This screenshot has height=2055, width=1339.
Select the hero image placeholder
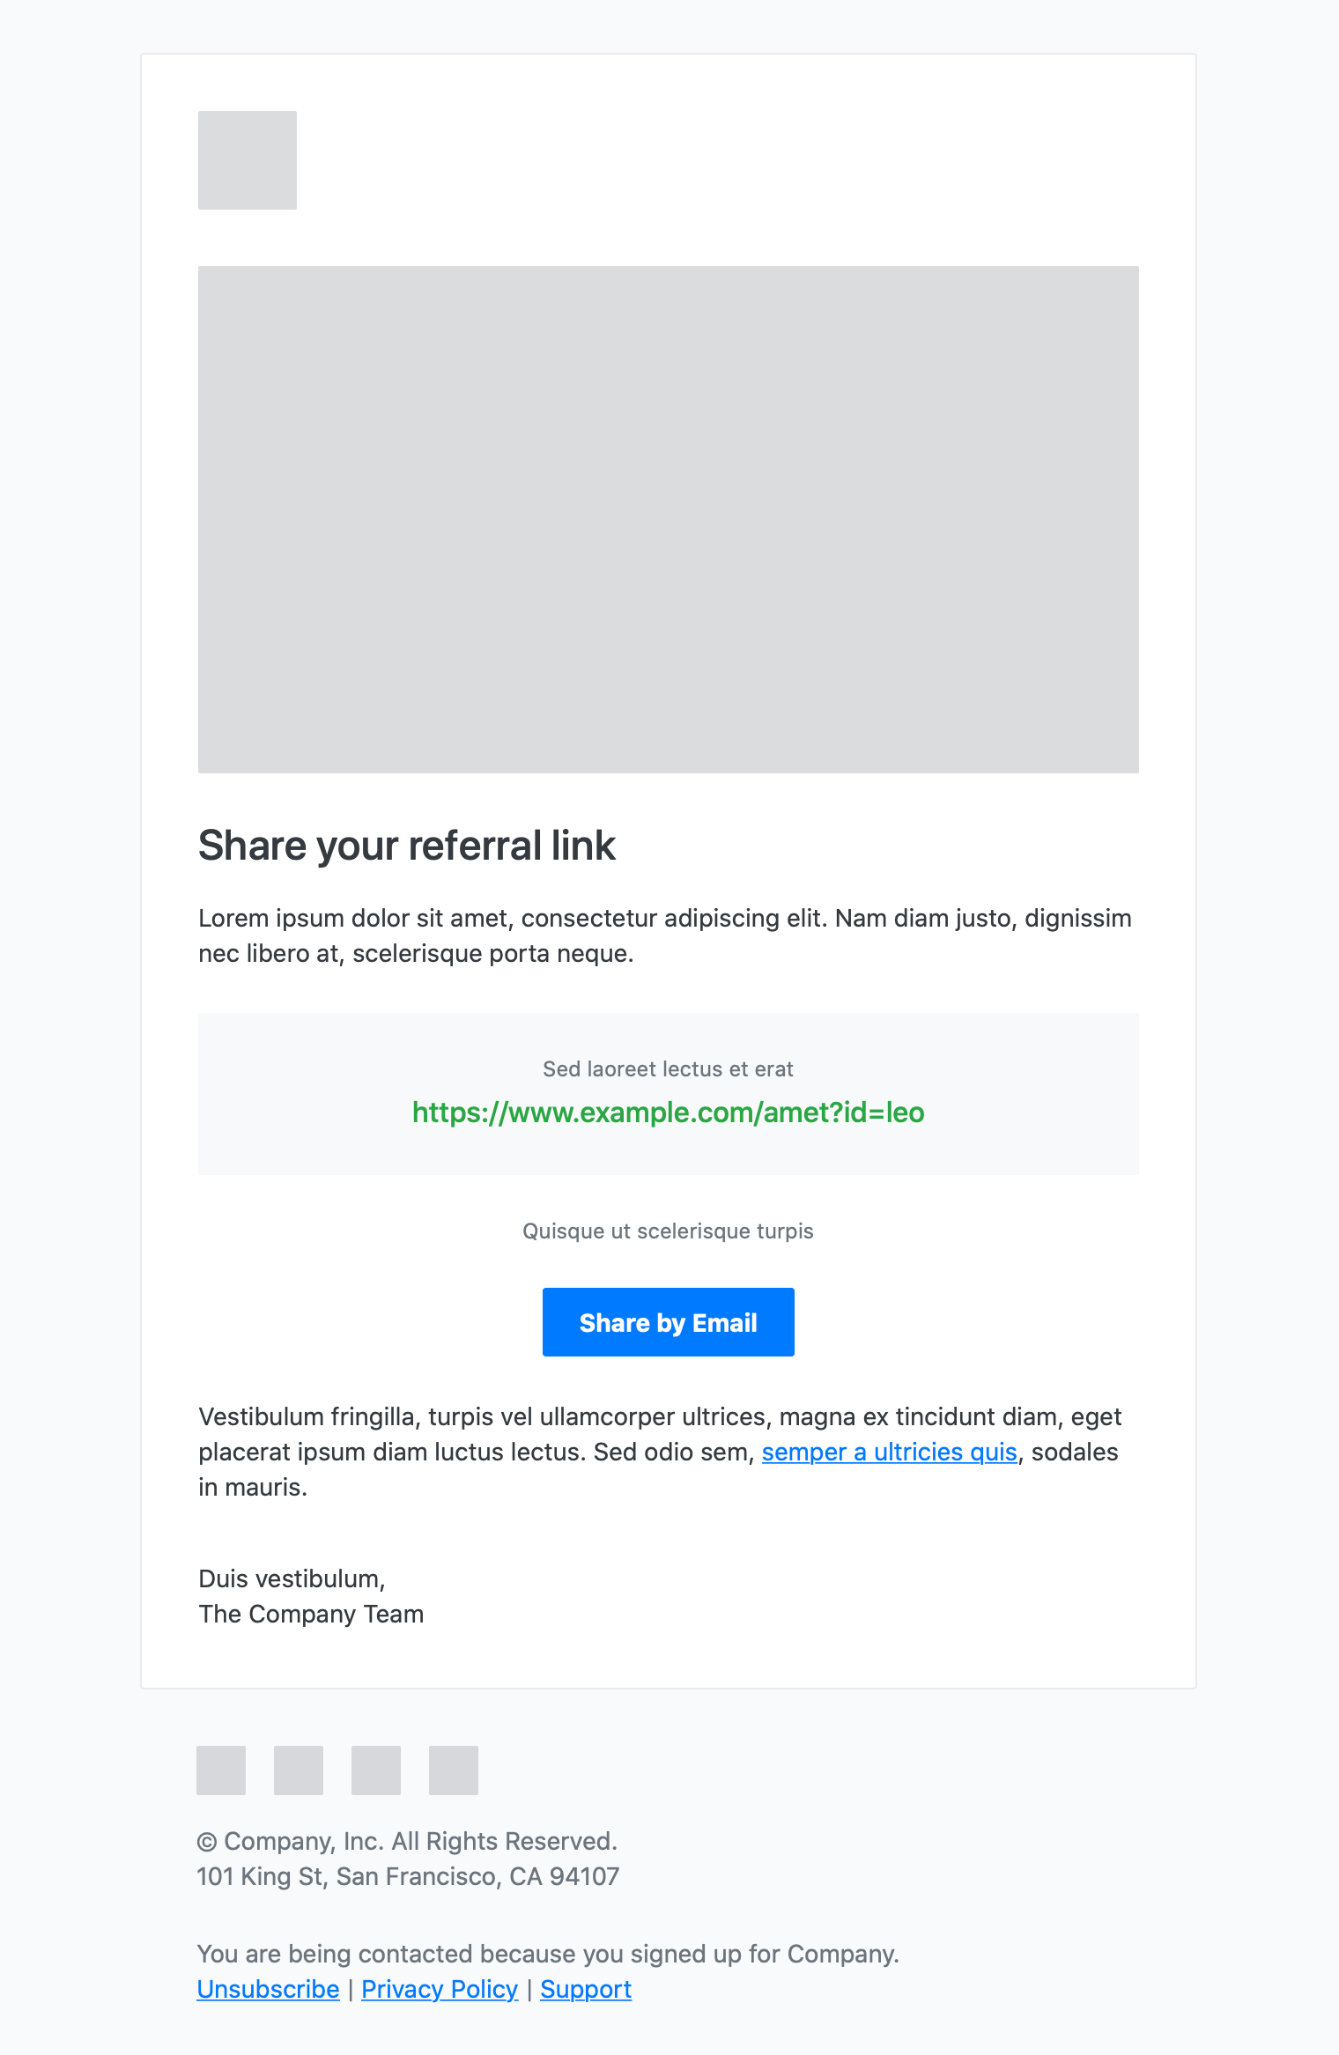(x=668, y=520)
